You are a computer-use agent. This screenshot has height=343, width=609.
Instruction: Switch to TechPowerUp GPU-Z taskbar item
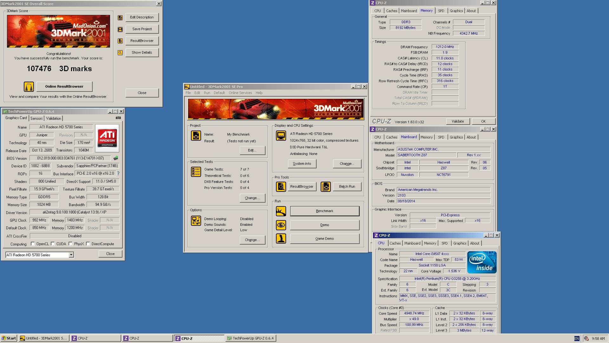(x=251, y=338)
